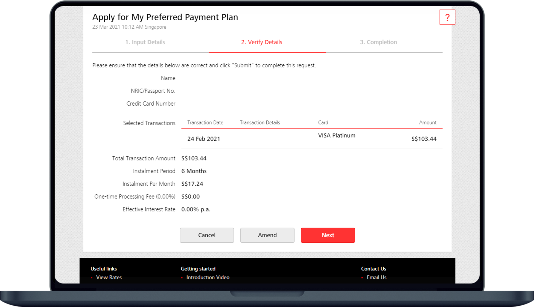The height and width of the screenshot is (307, 534).
Task: Click the page title Apply for My Preferred Payment Plan
Action: 165,17
